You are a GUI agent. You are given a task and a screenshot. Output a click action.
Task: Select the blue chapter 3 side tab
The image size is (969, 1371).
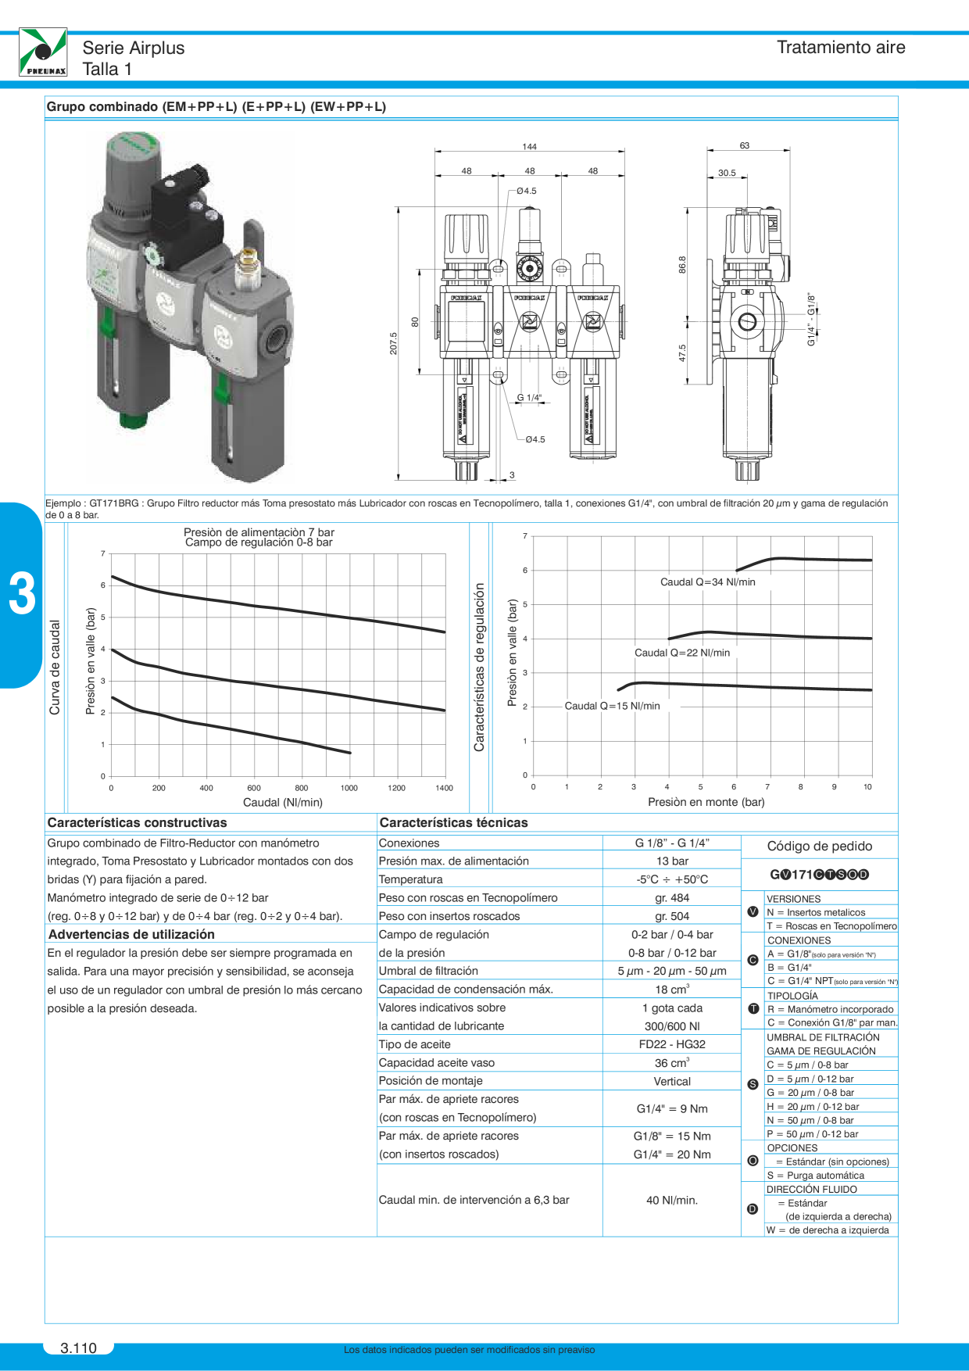pyautogui.click(x=21, y=595)
